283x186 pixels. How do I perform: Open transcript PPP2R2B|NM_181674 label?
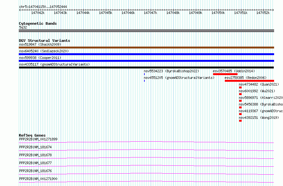point(35,147)
